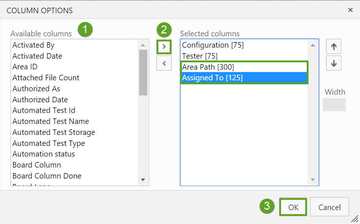This screenshot has height=224, width=360.
Task: Click the Width input field
Action: tap(334, 104)
